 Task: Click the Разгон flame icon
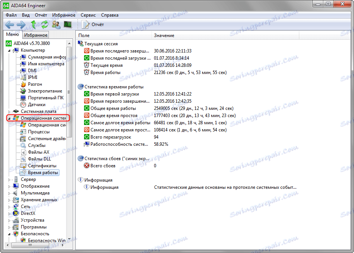pos(23,84)
